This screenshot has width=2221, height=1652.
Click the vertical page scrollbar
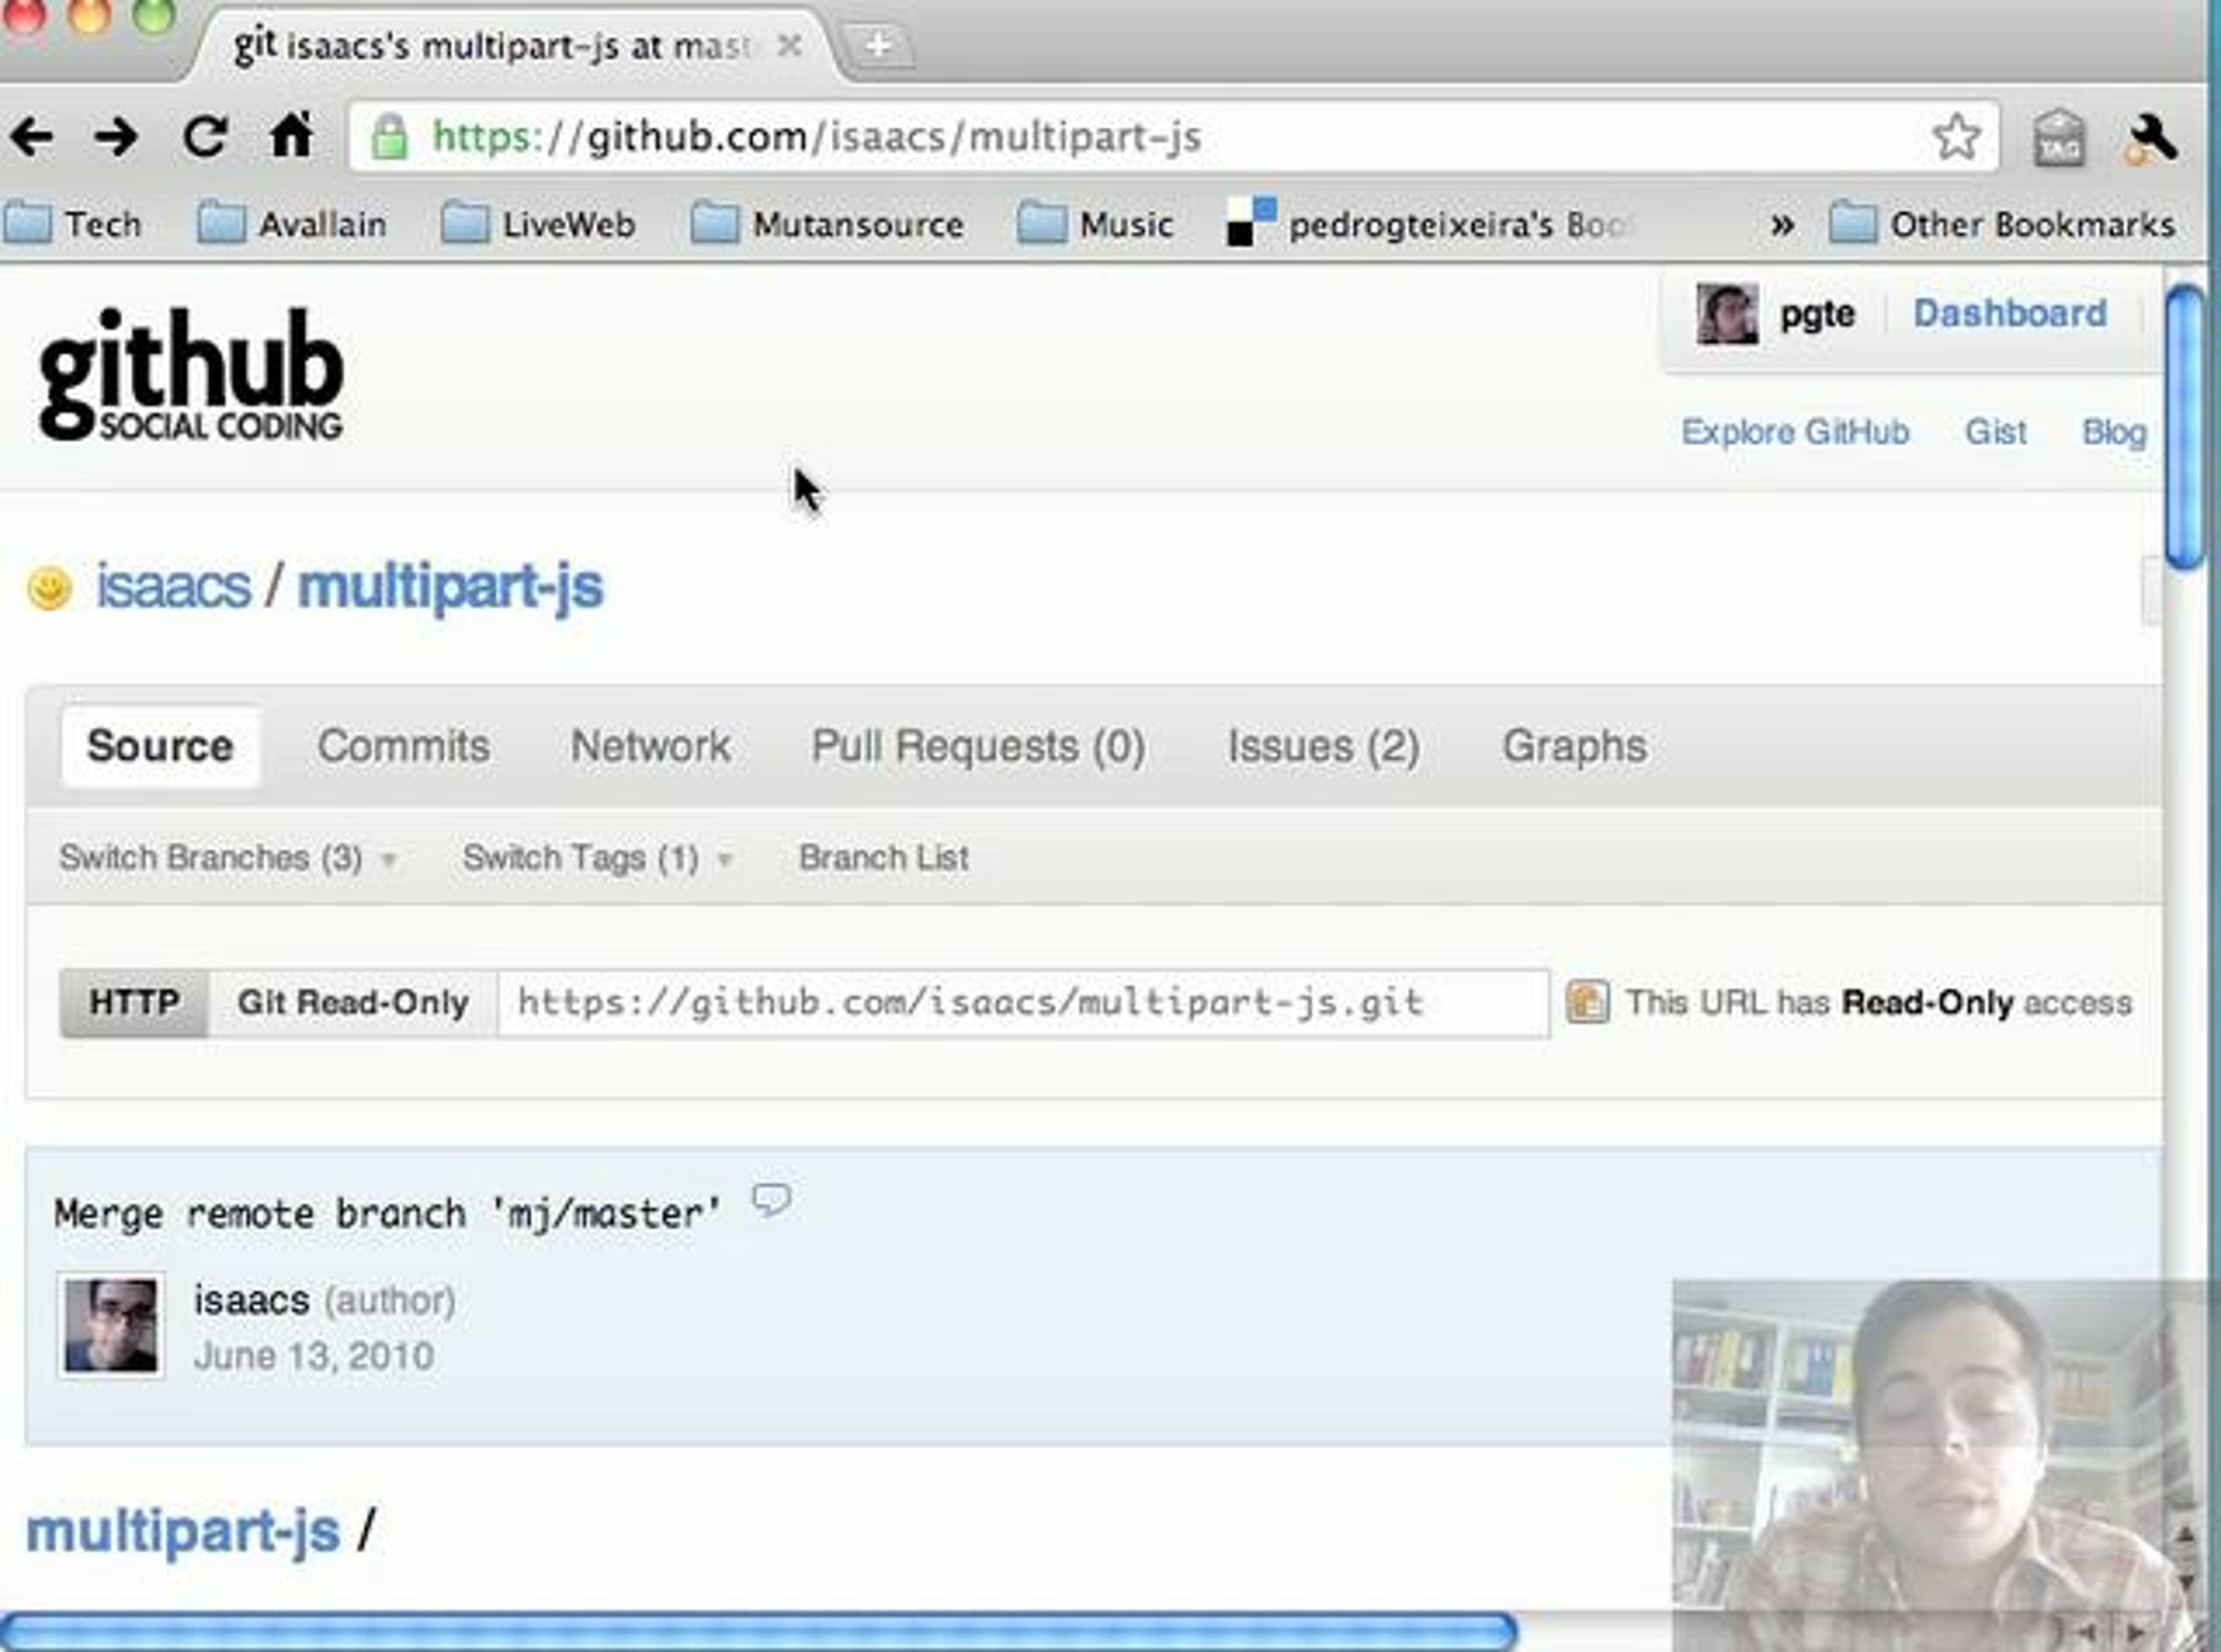pyautogui.click(x=2184, y=428)
